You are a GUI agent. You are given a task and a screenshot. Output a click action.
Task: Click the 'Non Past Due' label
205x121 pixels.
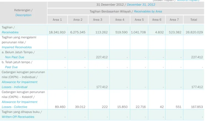(15, 57)
